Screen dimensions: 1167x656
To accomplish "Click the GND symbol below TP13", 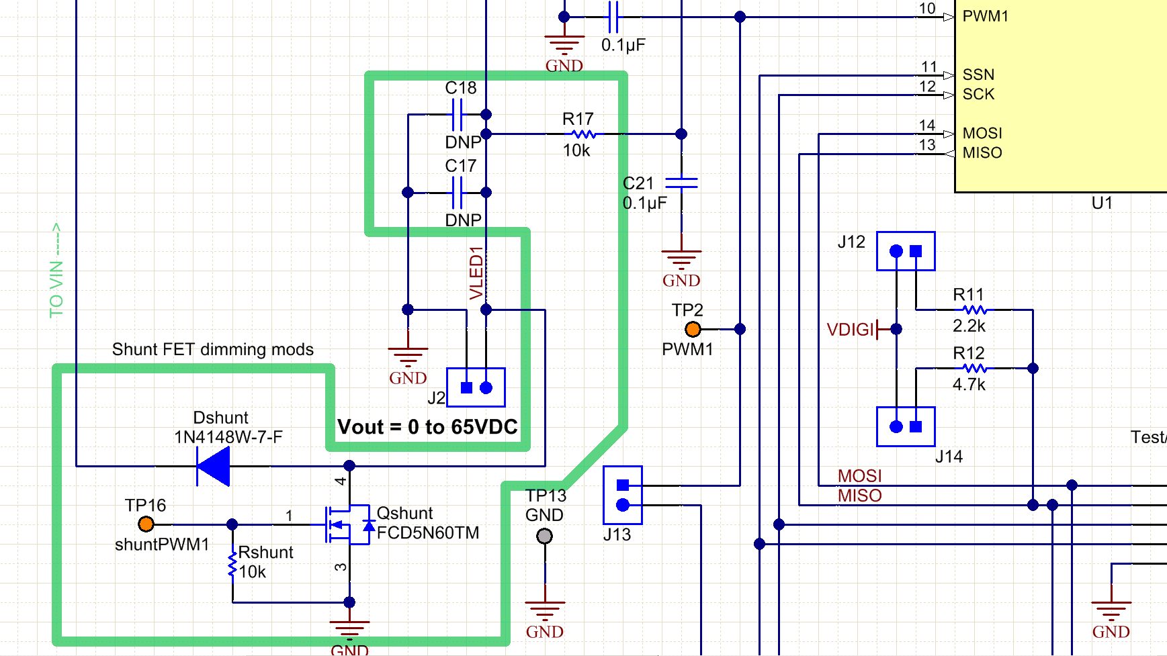I will pyautogui.click(x=544, y=608).
